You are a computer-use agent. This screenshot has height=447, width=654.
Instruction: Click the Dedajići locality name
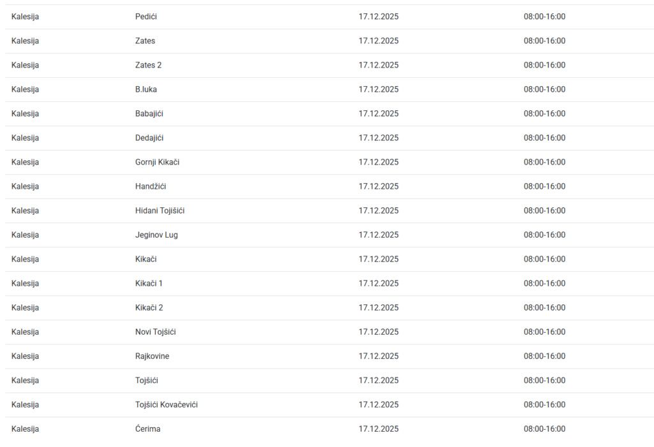pyautogui.click(x=149, y=138)
